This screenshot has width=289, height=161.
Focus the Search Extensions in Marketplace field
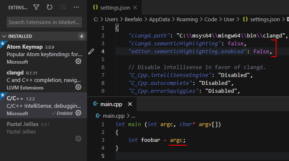(44, 22)
